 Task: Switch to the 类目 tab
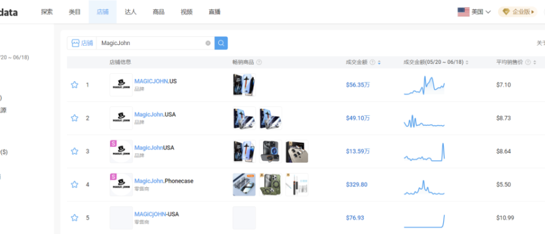[x=75, y=12]
